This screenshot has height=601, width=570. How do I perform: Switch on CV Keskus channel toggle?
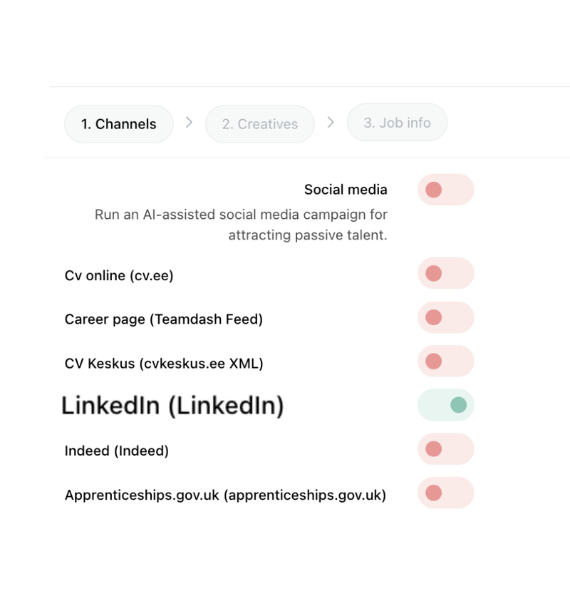click(445, 361)
